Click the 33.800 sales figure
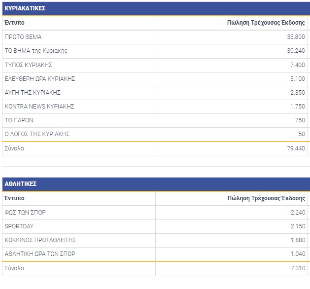310x289 pixels. tap(296, 37)
